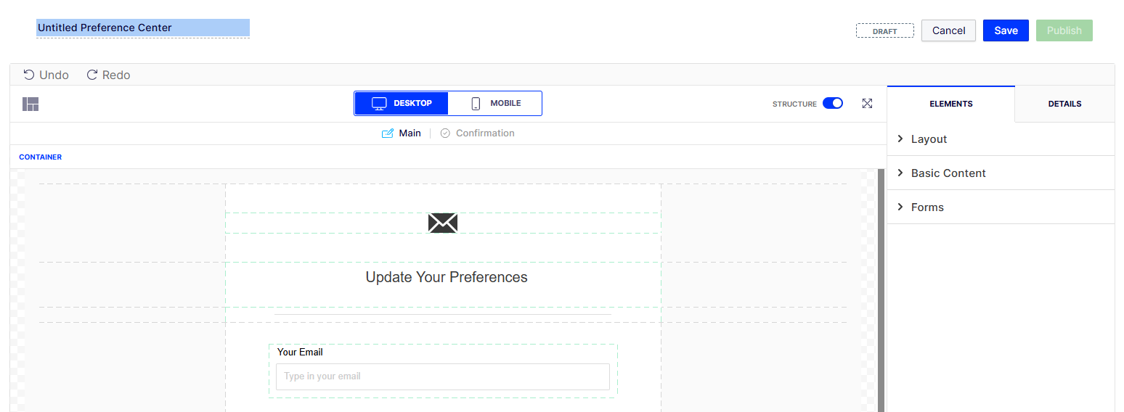
Task: Open the Elements tab
Action: (x=950, y=104)
